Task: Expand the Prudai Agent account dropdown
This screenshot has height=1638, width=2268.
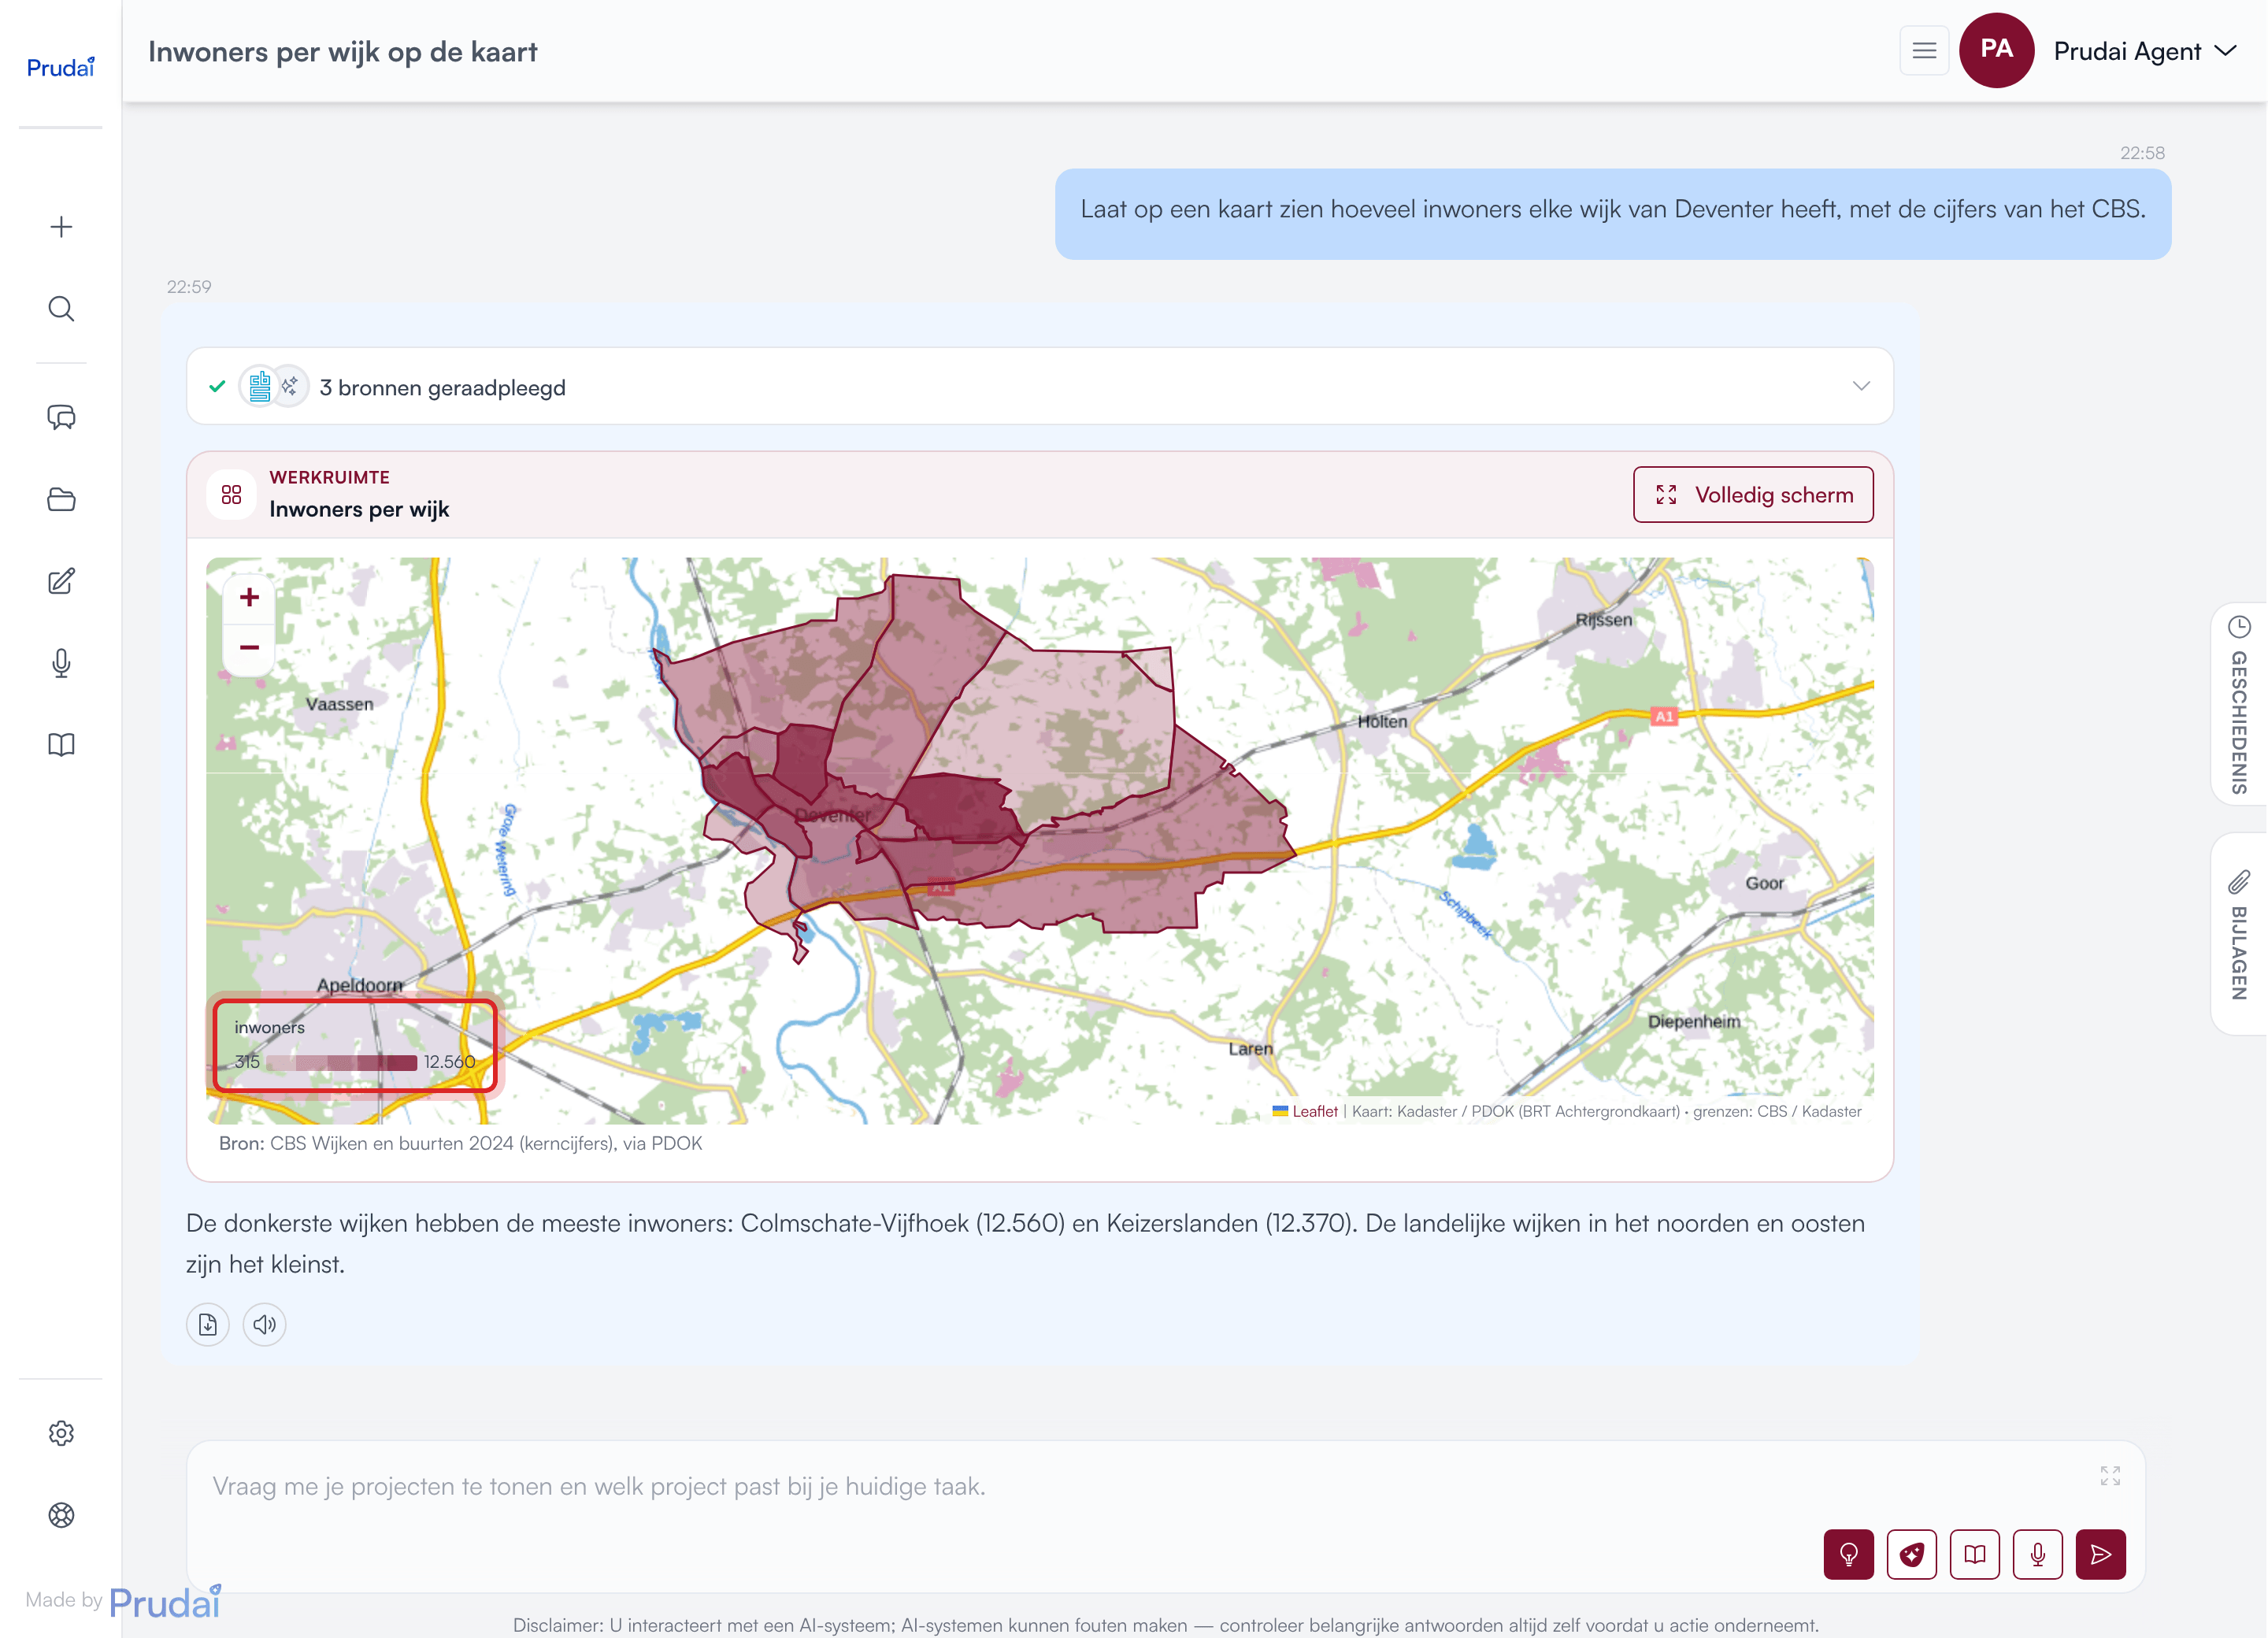Action: coord(2144,51)
